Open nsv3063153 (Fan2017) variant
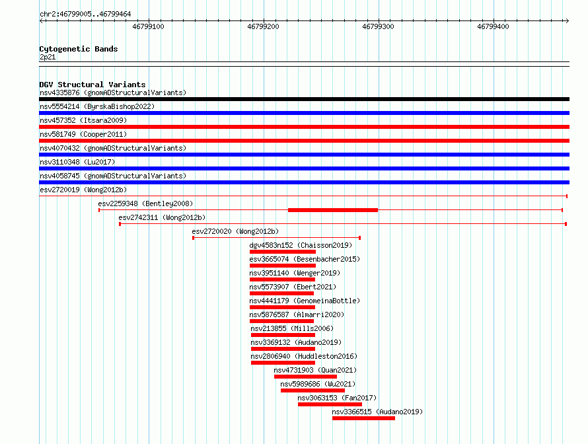Image resolution: width=588 pixels, height=444 pixels. coord(337,398)
